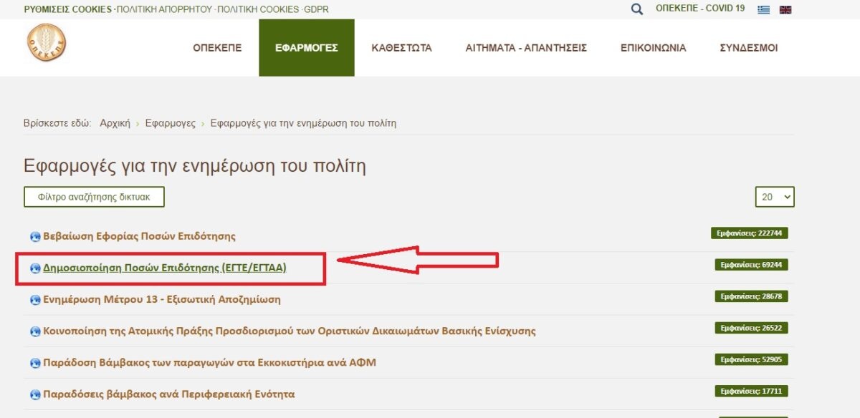860x418 pixels.
Task: Open the items-per-page dropdown showing 20
Action: click(775, 197)
